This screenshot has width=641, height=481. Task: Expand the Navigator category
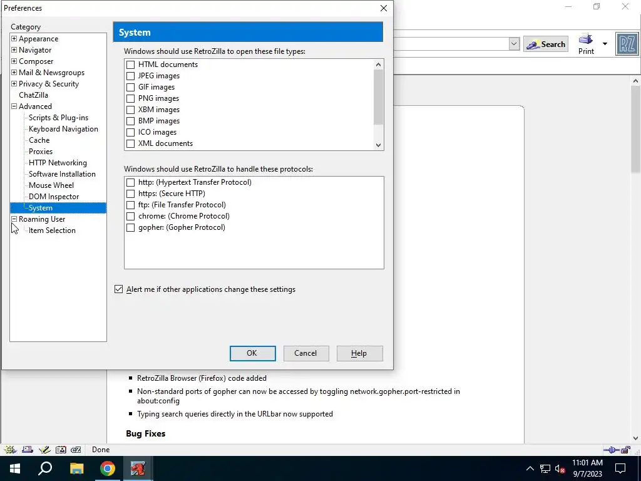(x=14, y=50)
